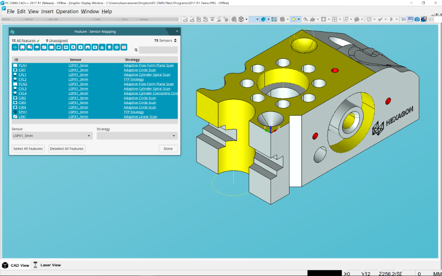Select the line feature filter icon
This screenshot has width=442, height=276.
(45, 47)
